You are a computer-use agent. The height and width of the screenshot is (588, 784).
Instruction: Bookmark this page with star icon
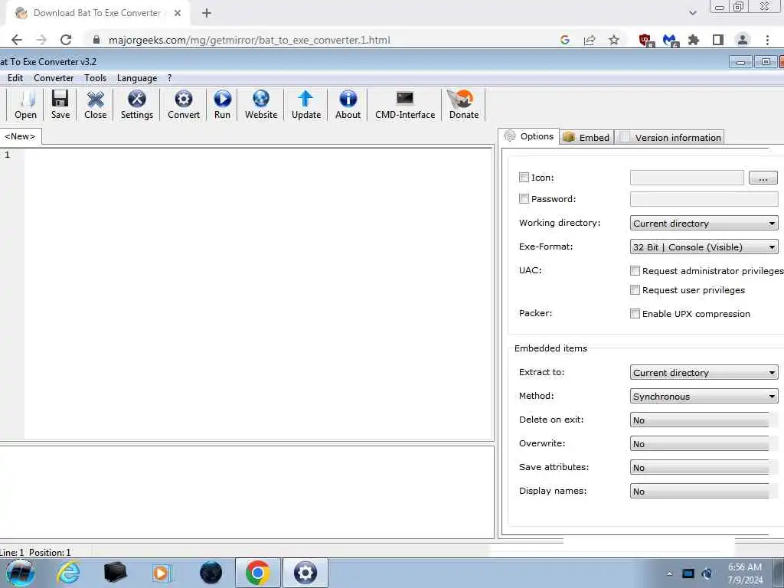614,40
